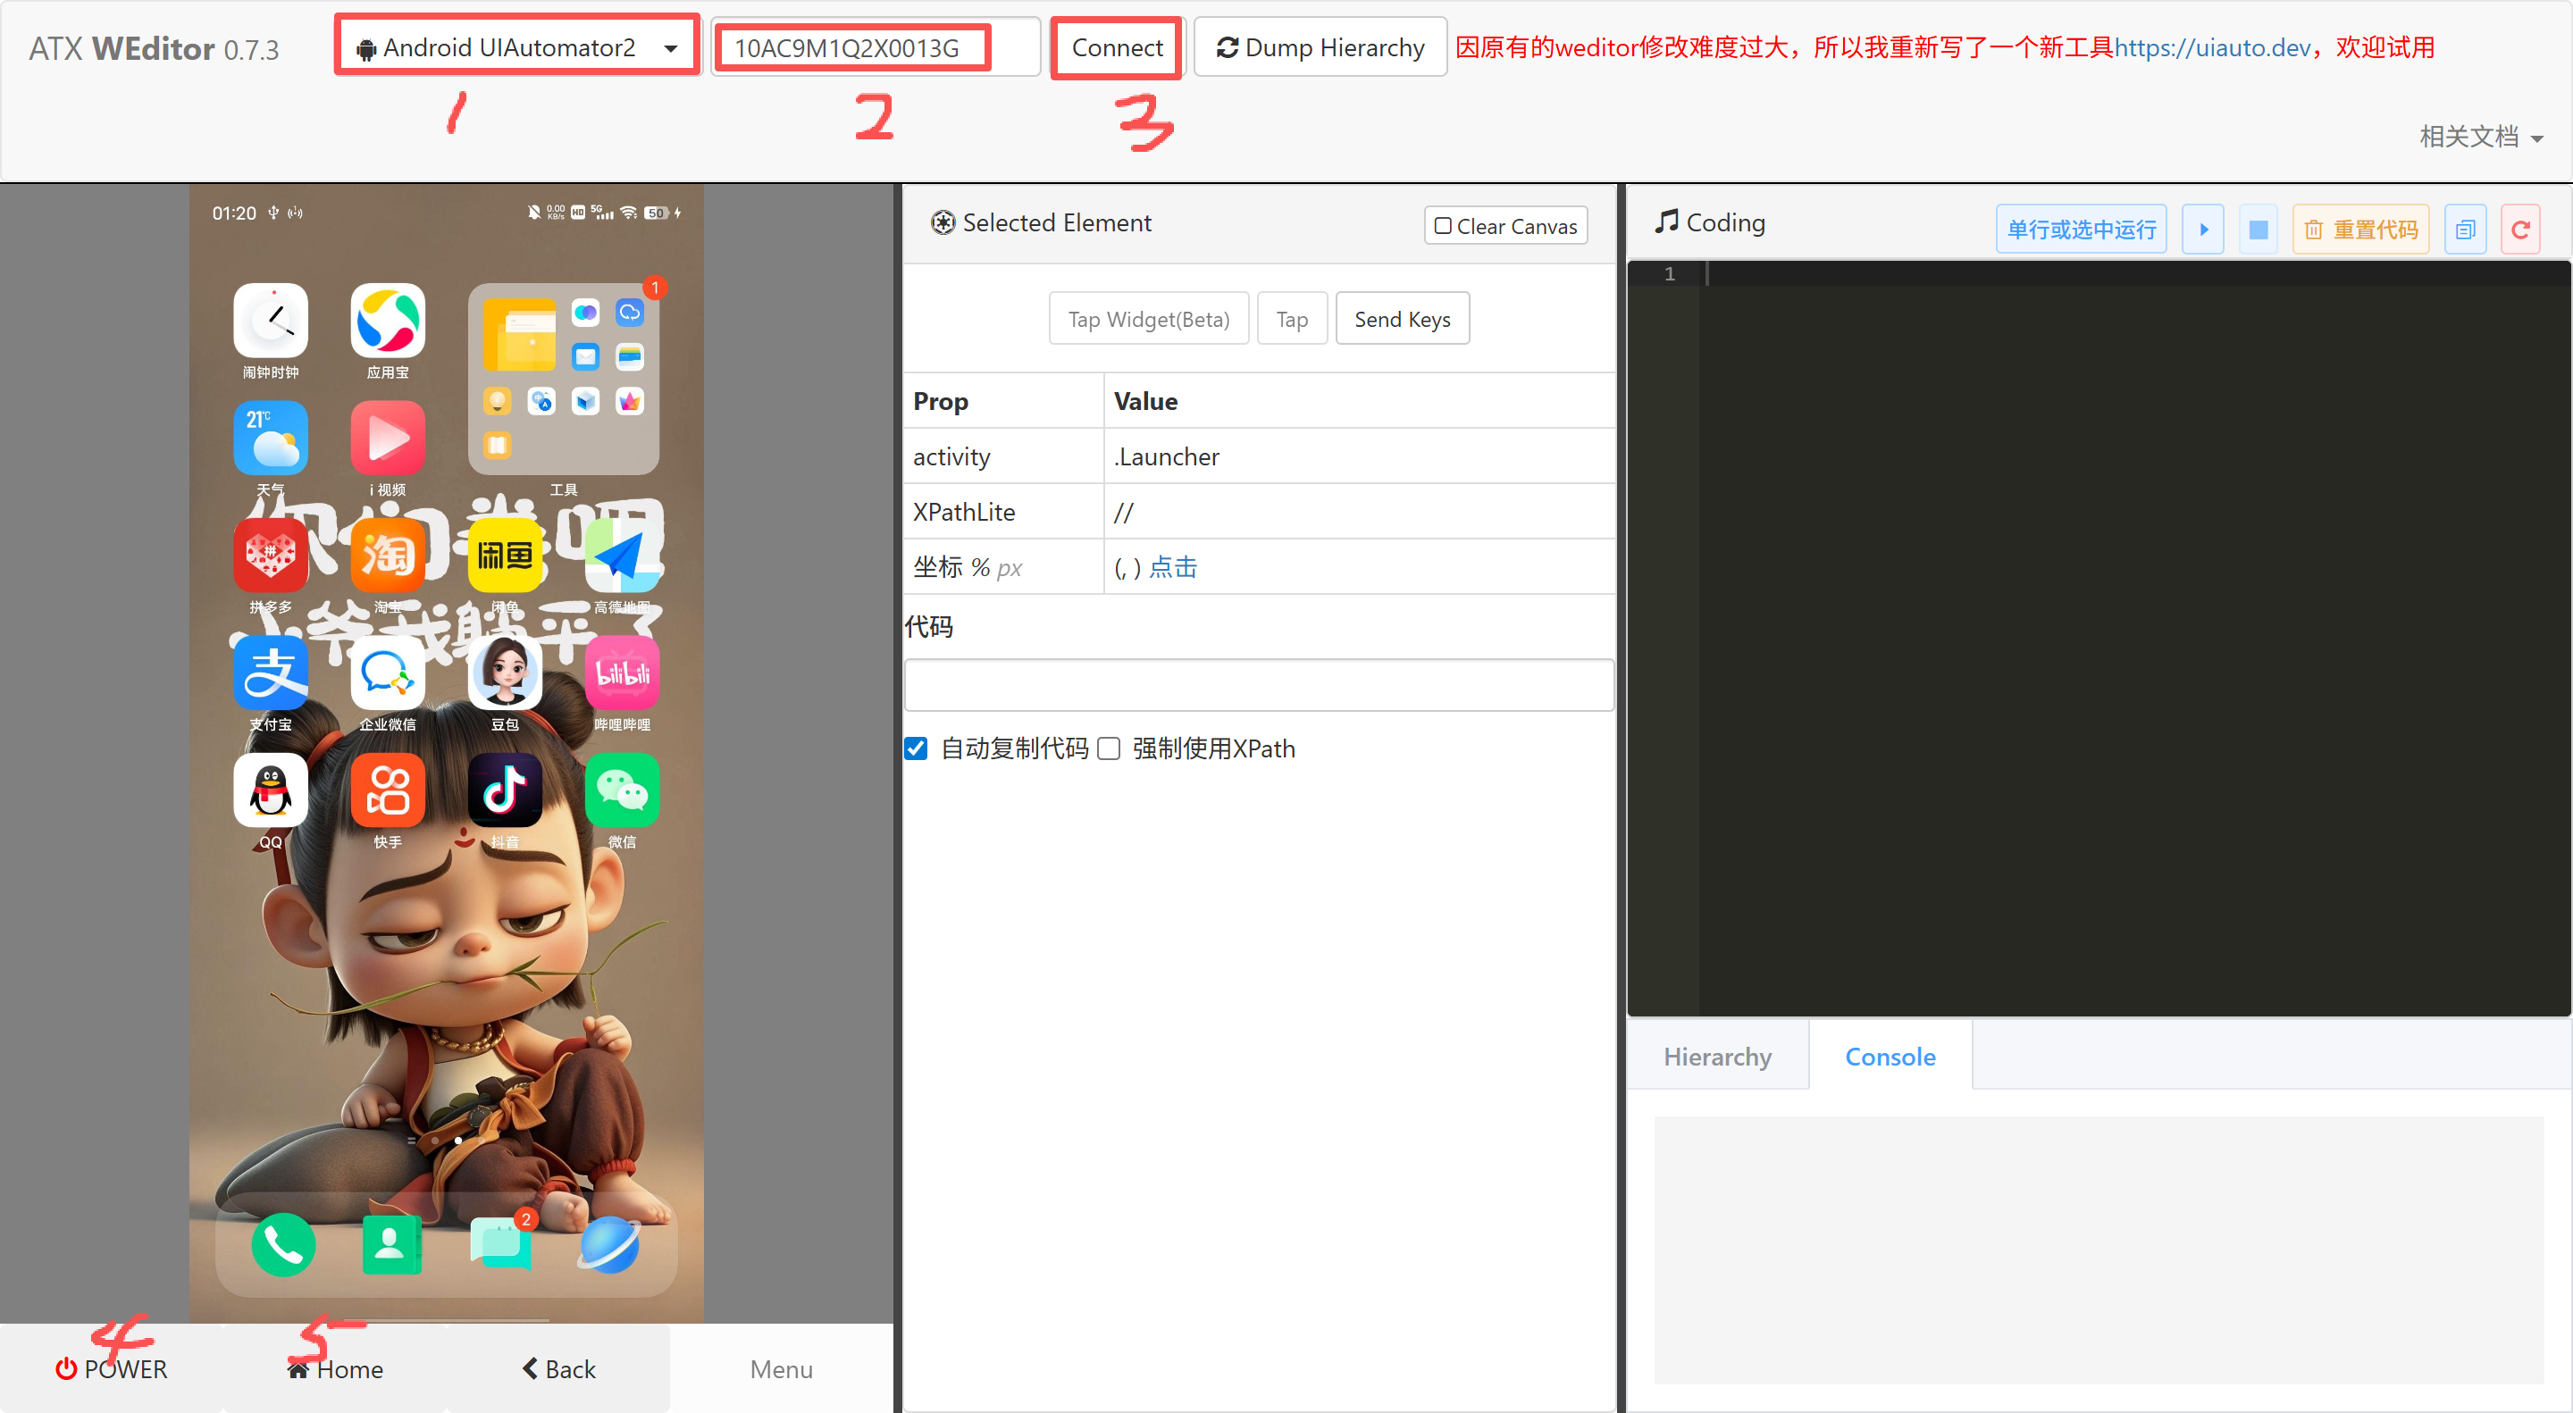Open the Android UIAutomator2 platform dropdown
The height and width of the screenshot is (1413, 2573).
coord(517,47)
